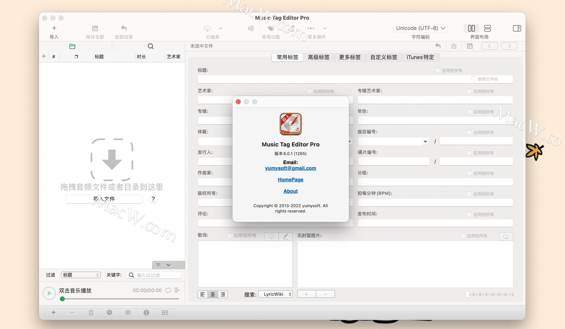Image resolution: width=565 pixels, height=329 pixels.
Task: Click the trash icon in bottom bar
Action: [x=91, y=313]
